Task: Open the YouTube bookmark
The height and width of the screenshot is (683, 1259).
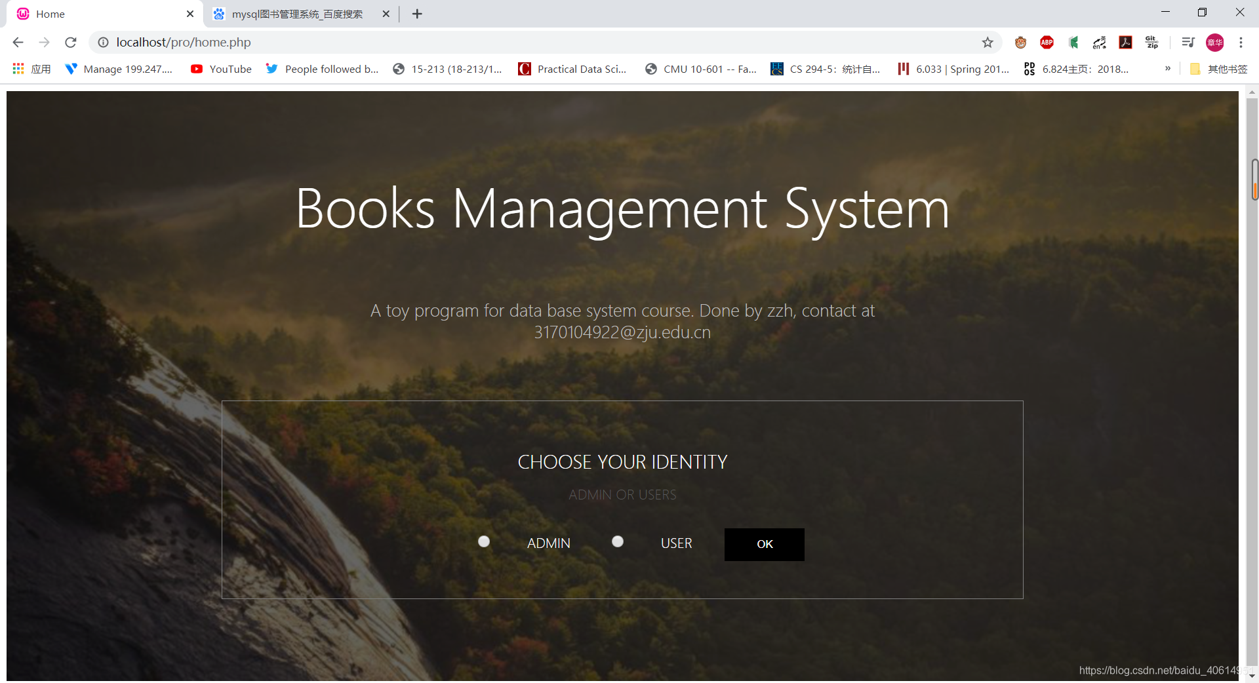Action: point(221,69)
